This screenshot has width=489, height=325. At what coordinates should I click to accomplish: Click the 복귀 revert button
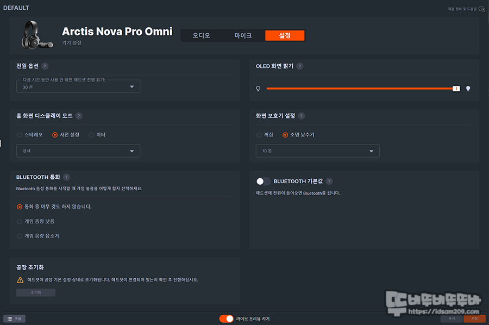(x=452, y=318)
